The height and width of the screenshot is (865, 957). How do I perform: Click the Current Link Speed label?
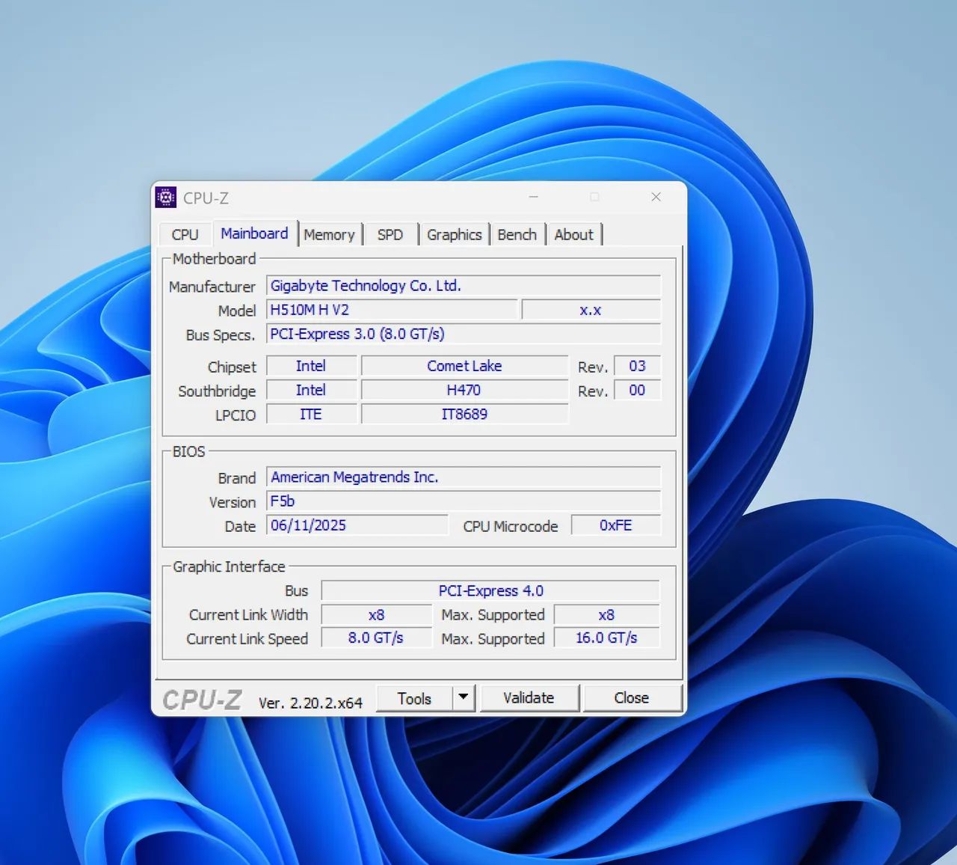pyautogui.click(x=247, y=639)
